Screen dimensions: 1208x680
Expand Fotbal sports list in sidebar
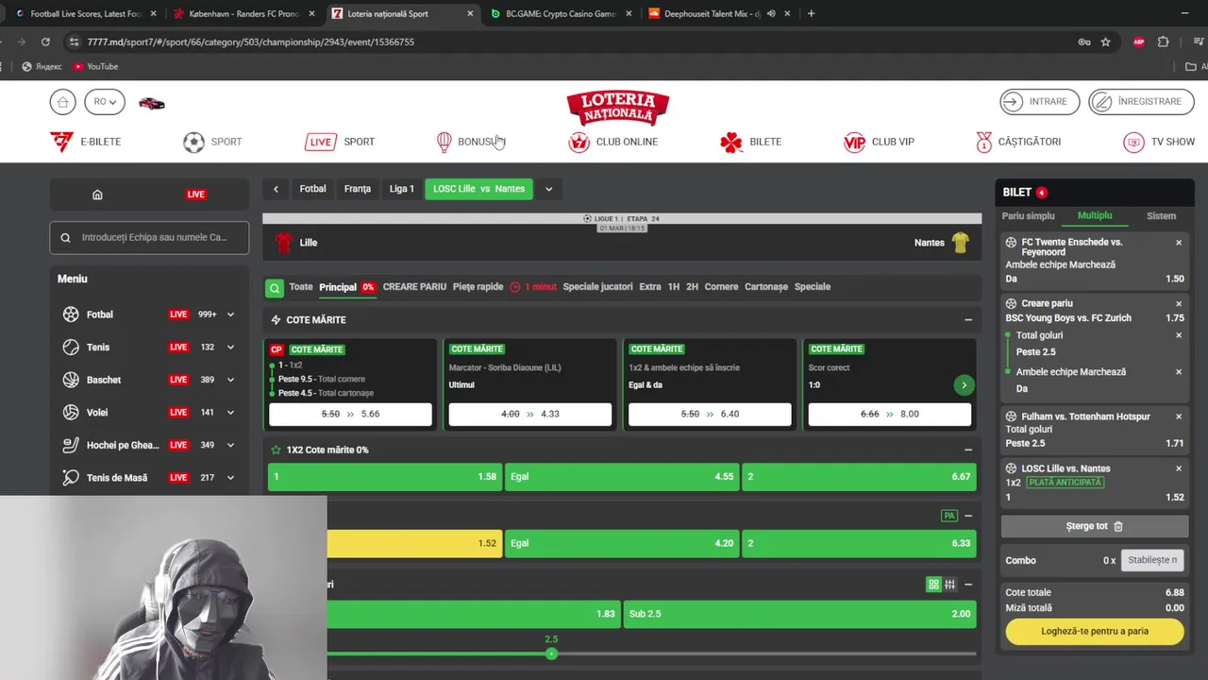coord(231,314)
